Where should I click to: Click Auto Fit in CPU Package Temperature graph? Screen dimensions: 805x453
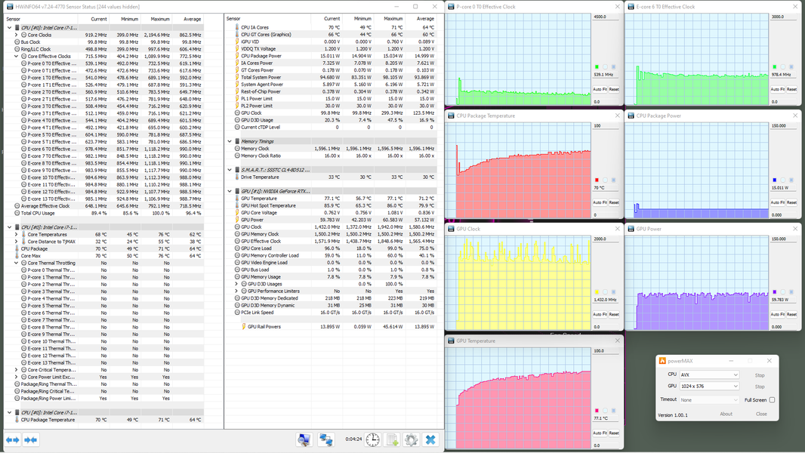tap(600, 202)
